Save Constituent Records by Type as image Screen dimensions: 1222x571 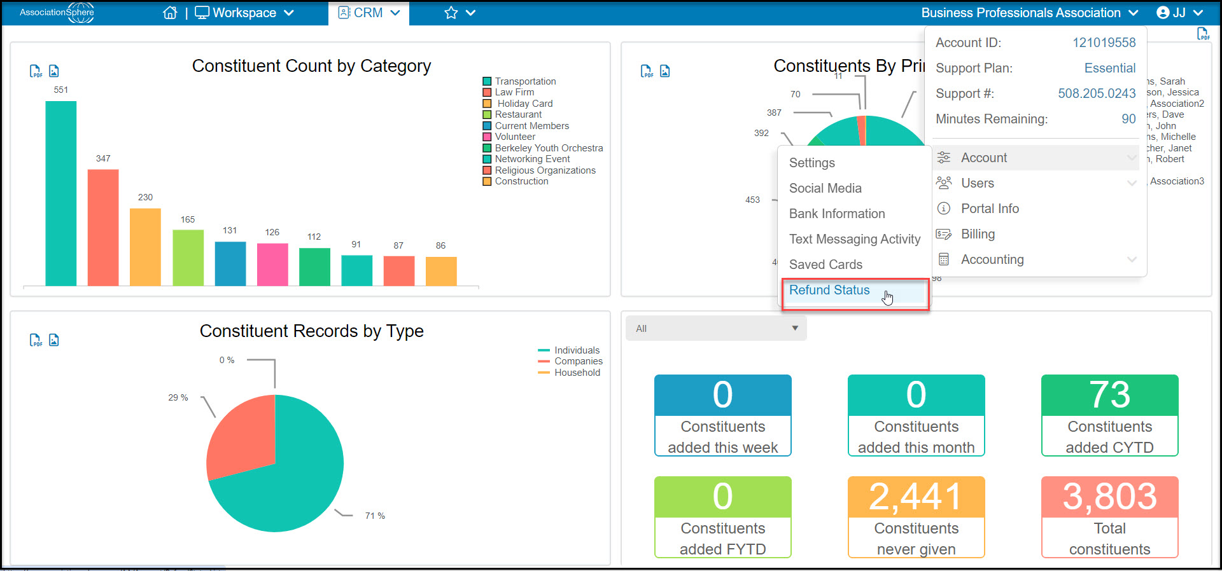54,340
